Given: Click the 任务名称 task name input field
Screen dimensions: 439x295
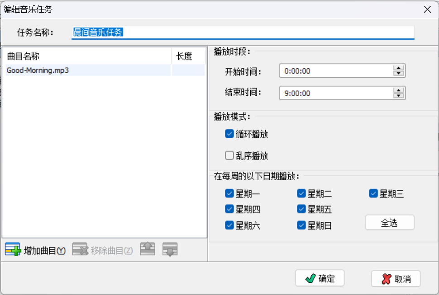Looking at the screenshot, I should point(243,32).
